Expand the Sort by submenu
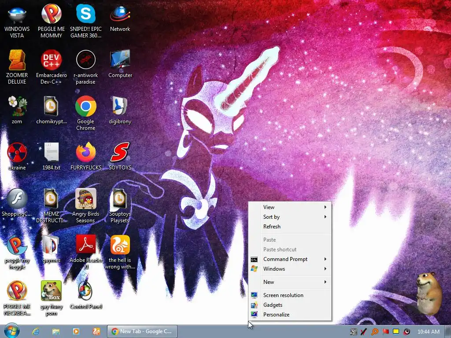Screen dimensions: 451x338 click(290, 217)
